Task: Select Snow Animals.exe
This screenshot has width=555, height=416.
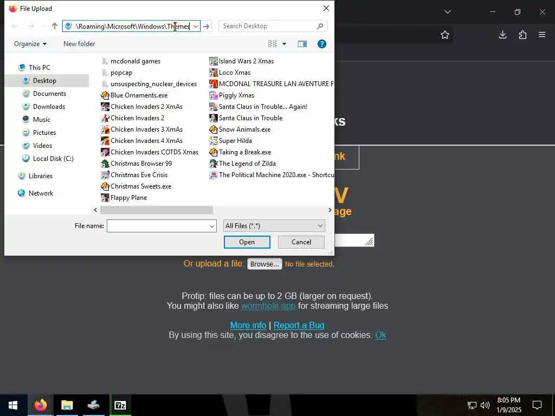Action: pos(240,129)
